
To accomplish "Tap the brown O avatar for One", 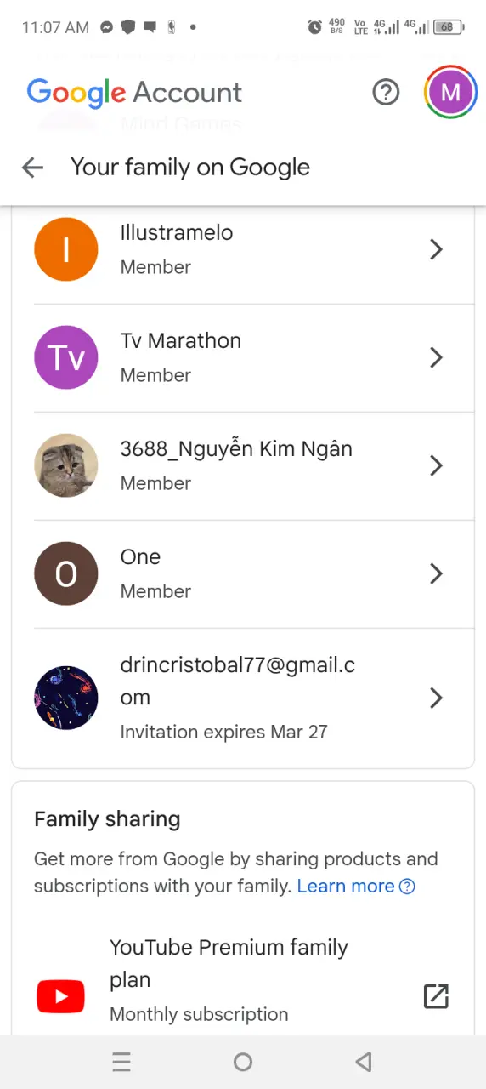I will 66,573.
